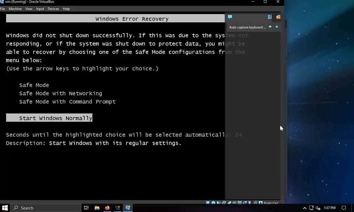Expand the Auto capture keyboard notification details
Image resolution: width=354 pixels, height=212 pixels.
[270, 27]
